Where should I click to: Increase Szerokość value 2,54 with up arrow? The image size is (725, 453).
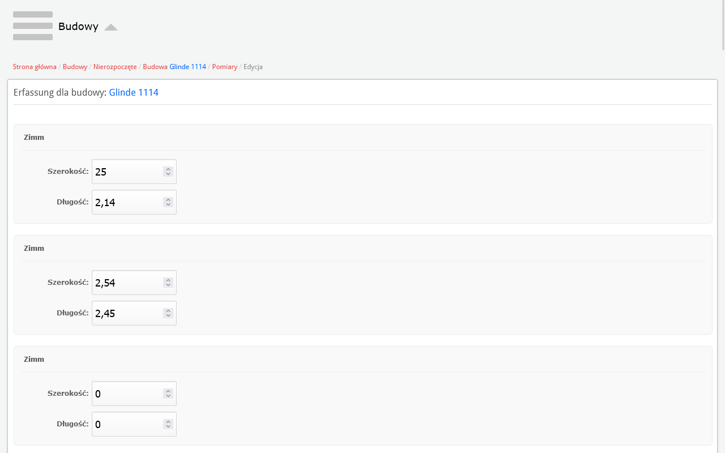[x=168, y=280]
